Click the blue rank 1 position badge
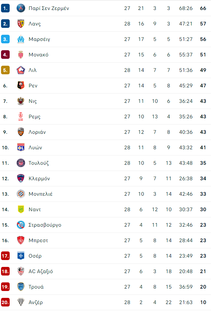The image size is (211, 313). click(x=5, y=8)
